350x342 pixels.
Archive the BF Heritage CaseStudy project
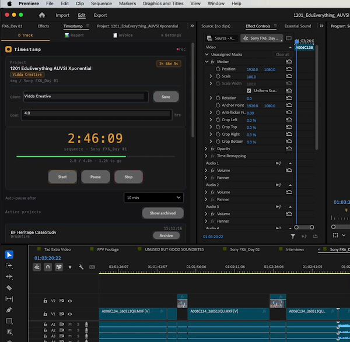[x=166, y=235]
